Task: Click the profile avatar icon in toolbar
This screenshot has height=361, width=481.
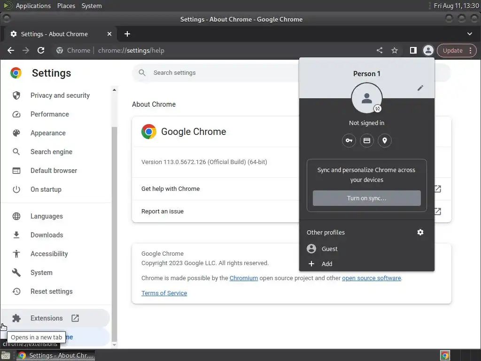Action: (428, 50)
